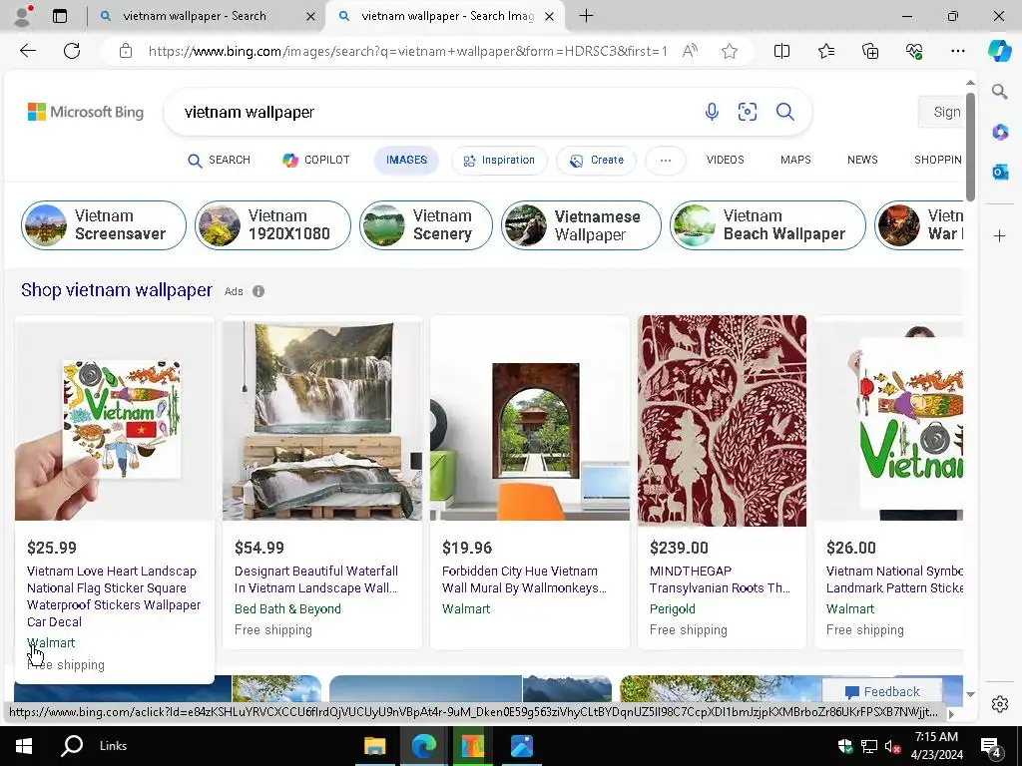Viewport: 1022px width, 766px height.
Task: Click taskbar search magnifier
Action: [72, 746]
